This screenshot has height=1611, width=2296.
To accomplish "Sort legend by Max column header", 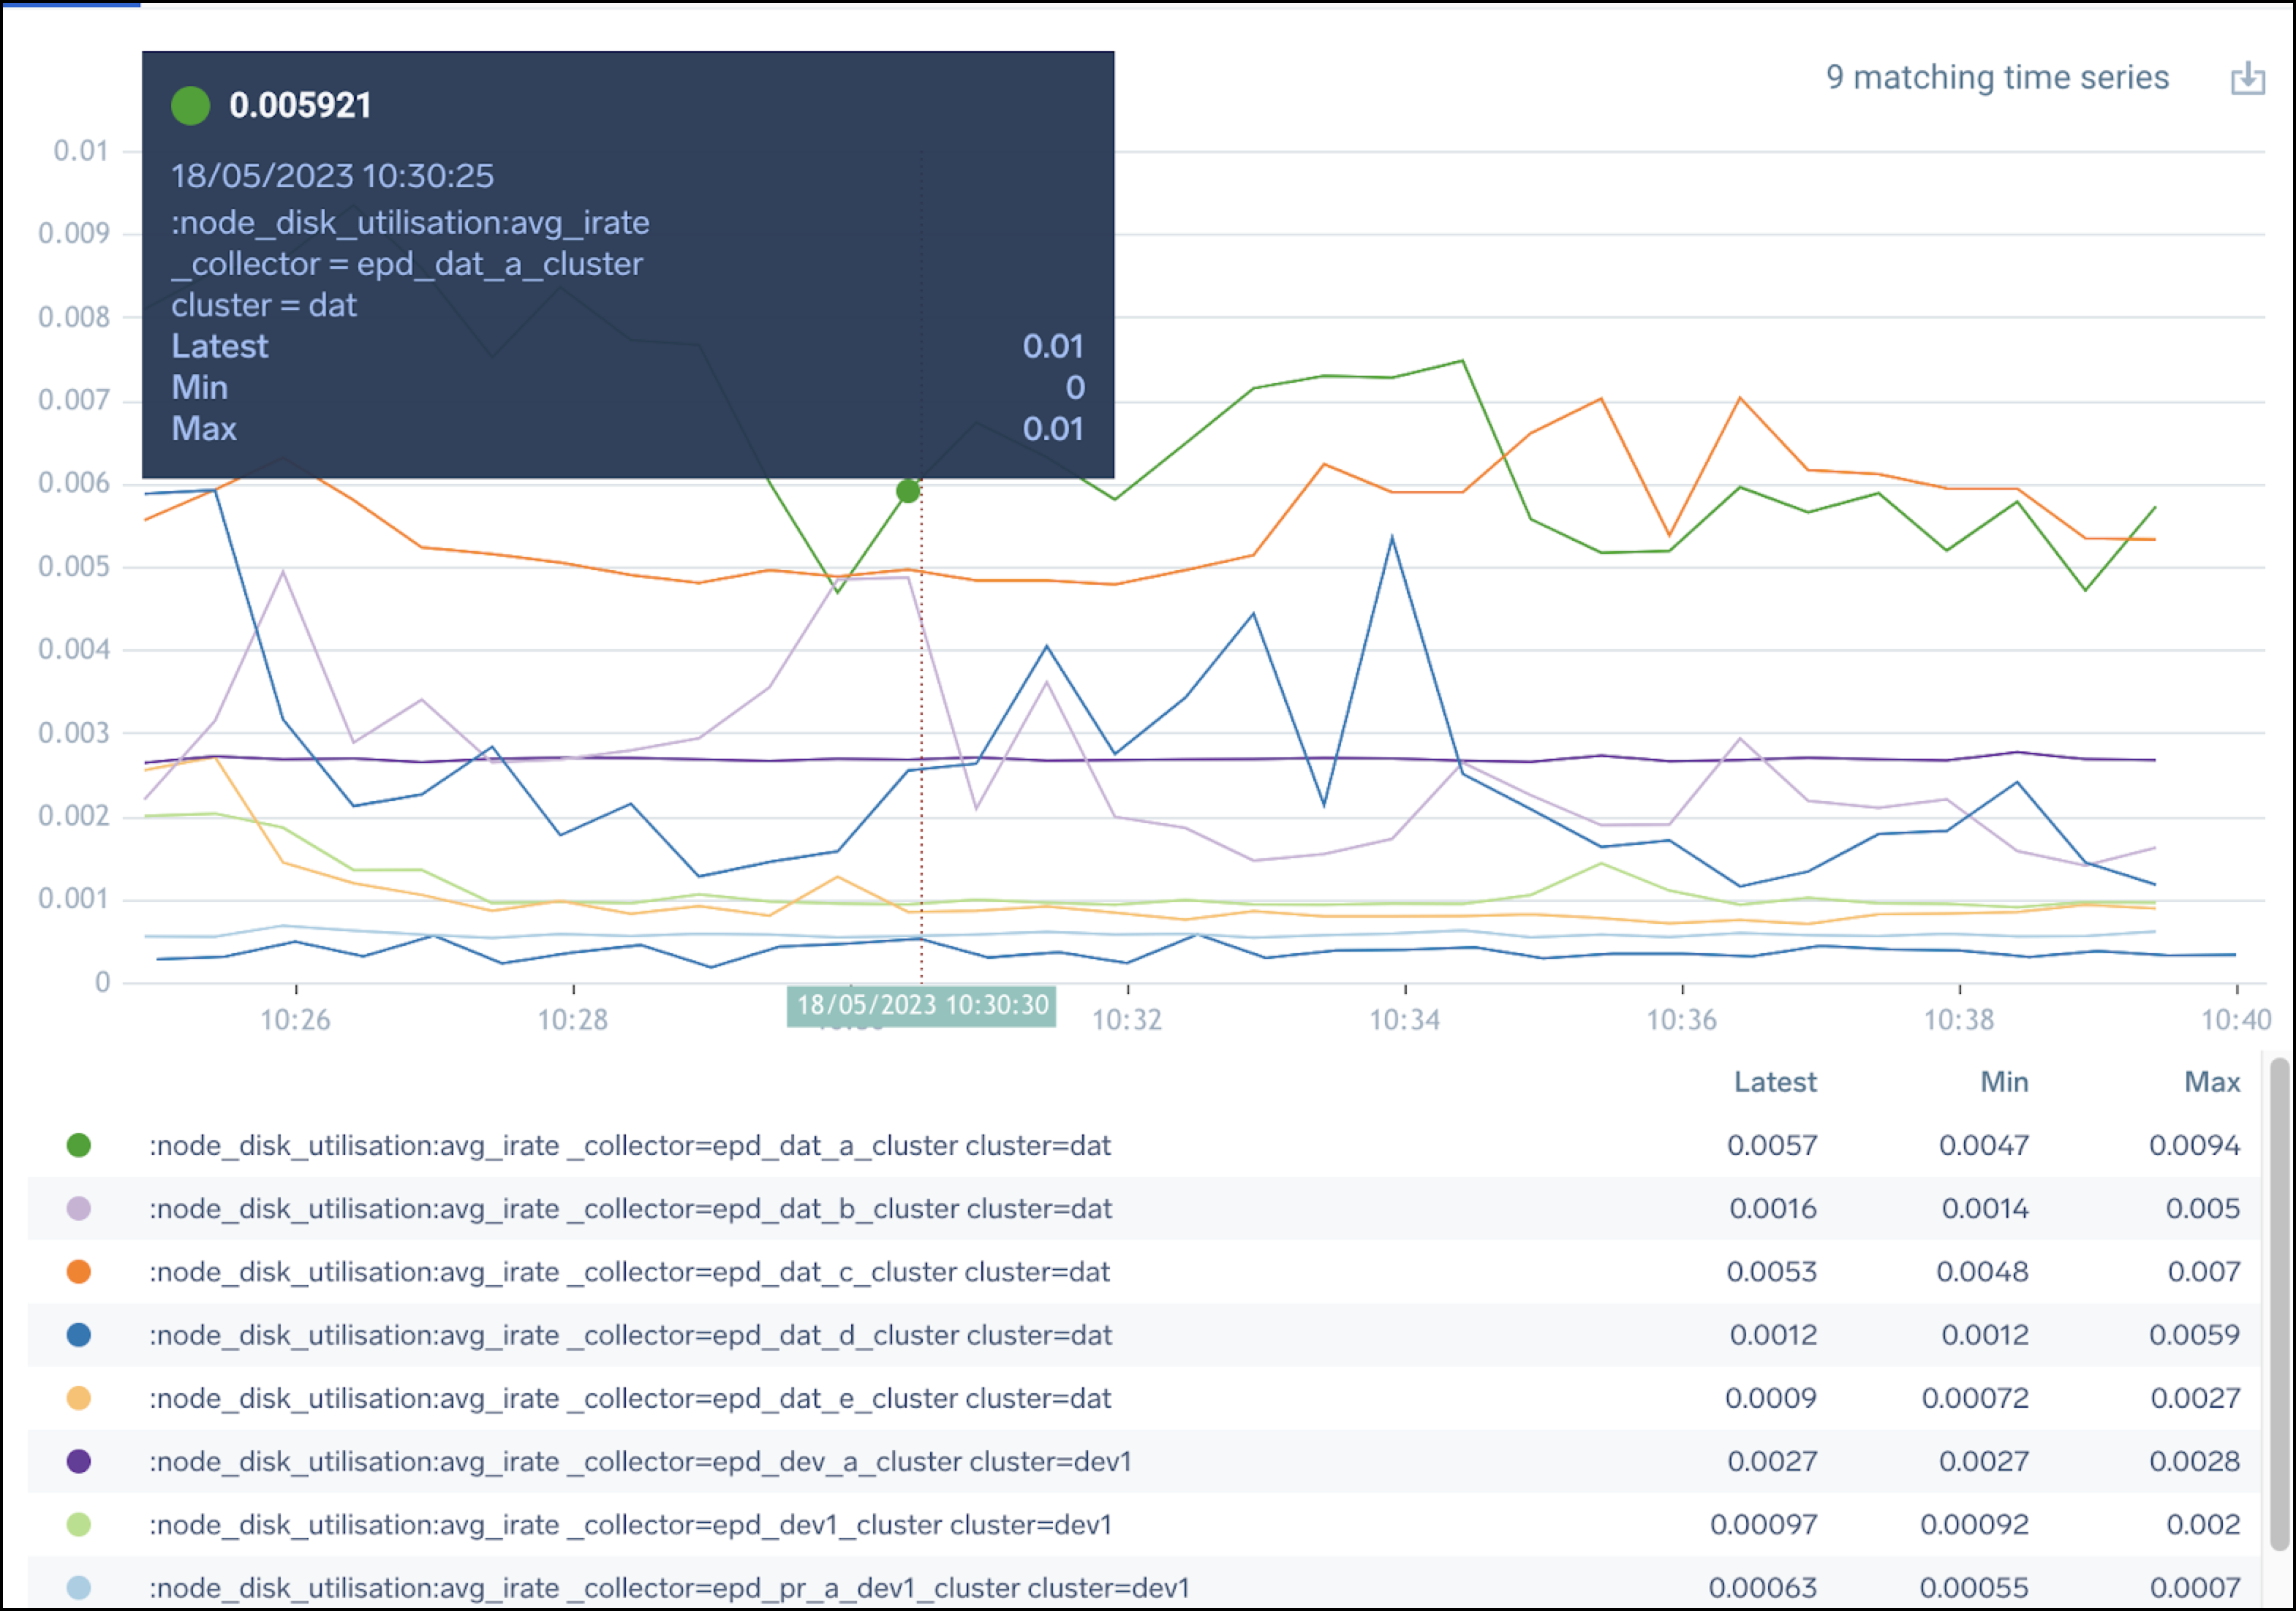I will (2212, 1083).
